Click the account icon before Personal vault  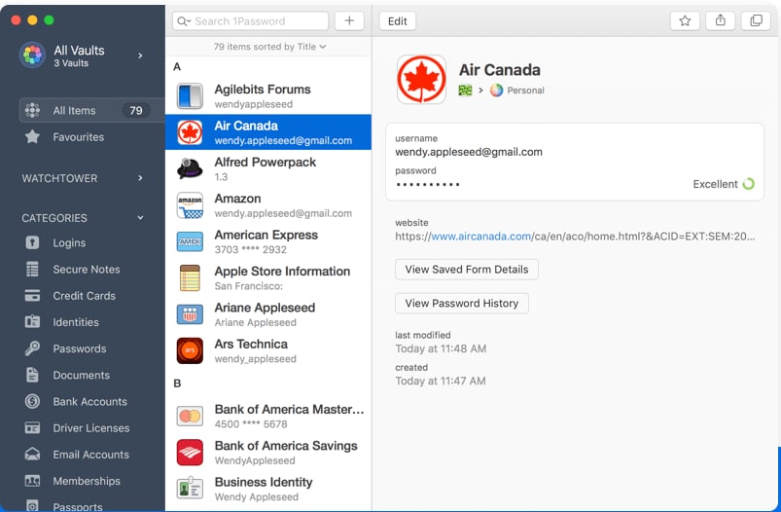click(x=465, y=91)
